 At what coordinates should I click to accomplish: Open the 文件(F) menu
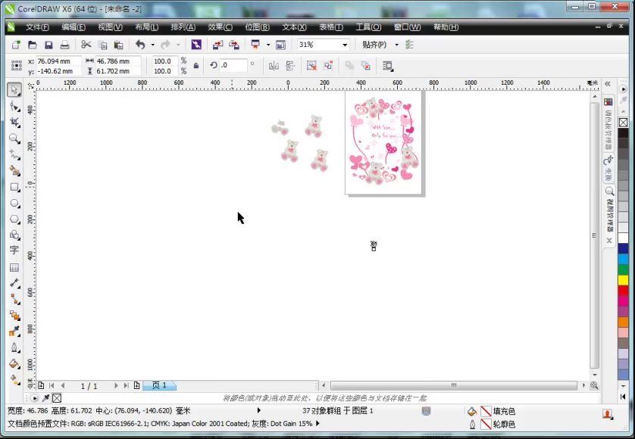(x=37, y=27)
